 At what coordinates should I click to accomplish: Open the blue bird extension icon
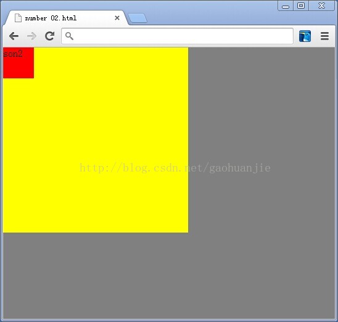pos(305,36)
